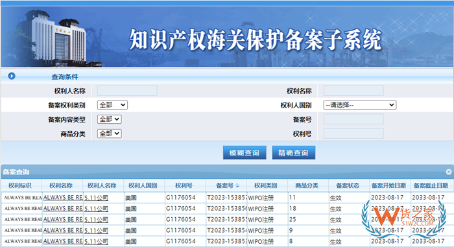Sort by 备案号 using the sort arrows

pyautogui.click(x=237, y=185)
